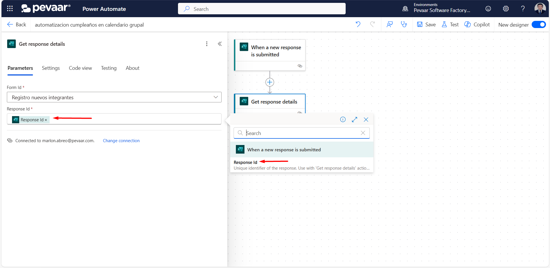Open the settings gear icon

(506, 9)
